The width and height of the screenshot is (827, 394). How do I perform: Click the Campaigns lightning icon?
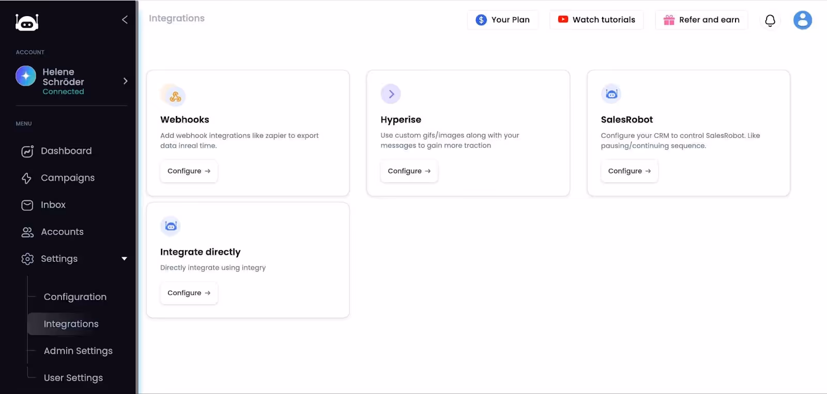(27, 178)
